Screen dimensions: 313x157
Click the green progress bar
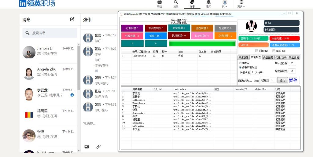click(x=202, y=43)
